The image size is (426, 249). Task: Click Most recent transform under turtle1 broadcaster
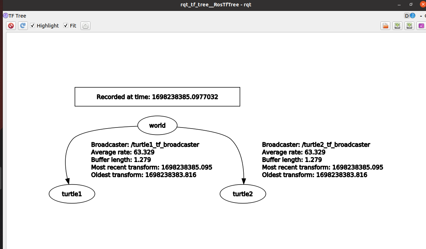click(x=152, y=167)
